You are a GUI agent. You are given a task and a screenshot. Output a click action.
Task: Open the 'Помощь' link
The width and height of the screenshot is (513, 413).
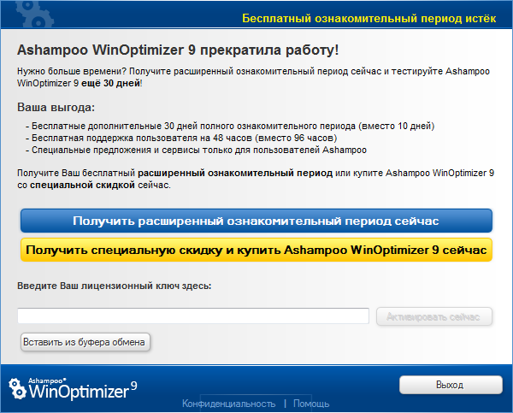pyautogui.click(x=311, y=404)
